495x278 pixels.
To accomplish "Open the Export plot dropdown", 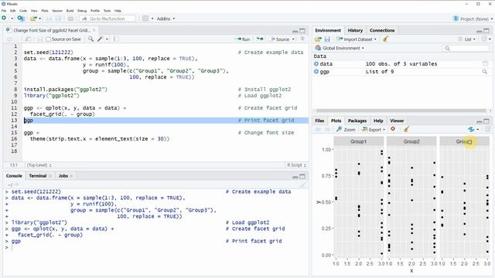I will tap(374, 130).
